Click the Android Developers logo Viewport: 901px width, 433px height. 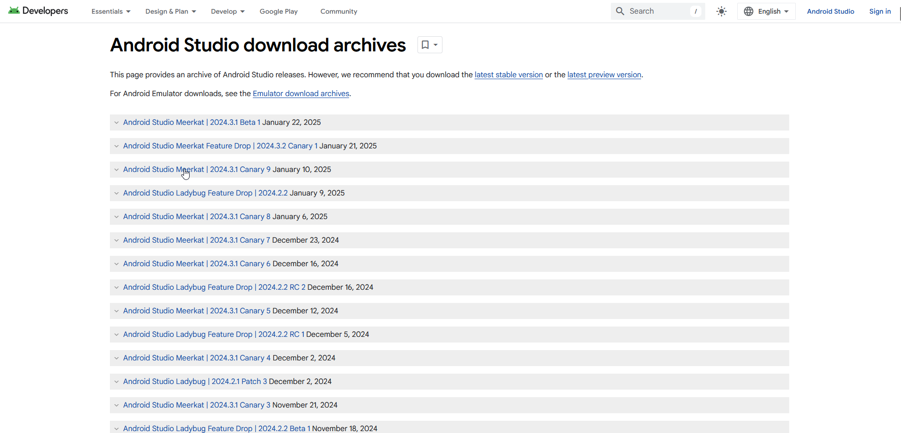[38, 11]
